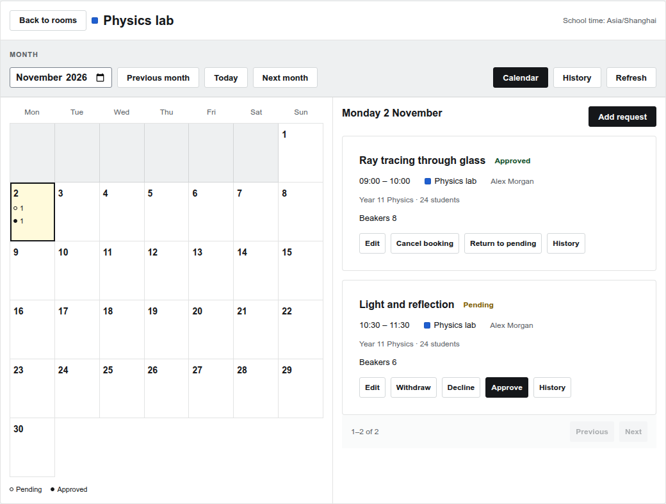The image size is (666, 504).
Task: Withdraw the Light and reflection request
Action: click(413, 387)
